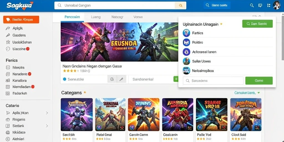Click the Nieepirs sidebar icon

pyautogui.click(x=8, y=68)
